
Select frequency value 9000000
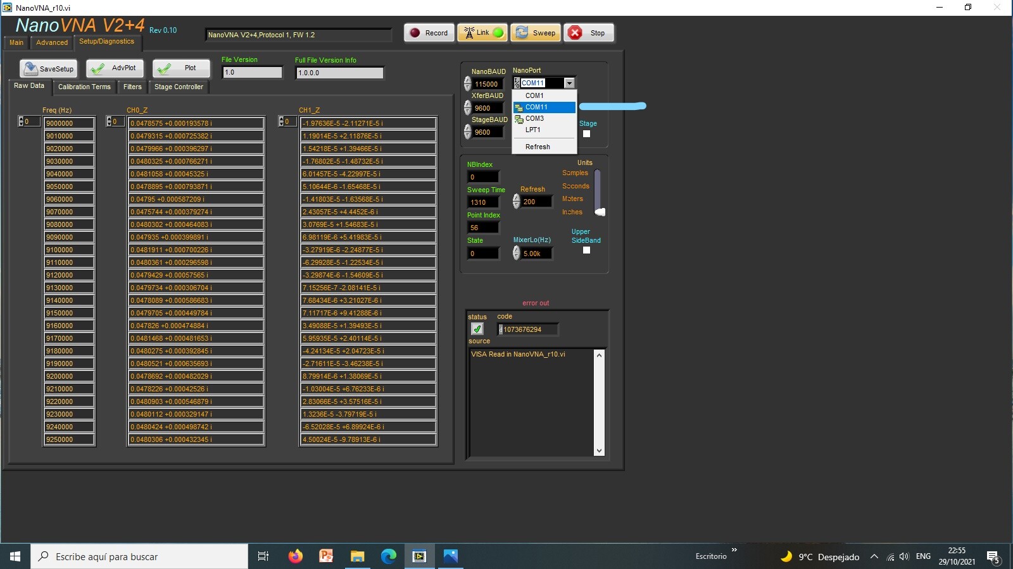[x=69, y=123]
